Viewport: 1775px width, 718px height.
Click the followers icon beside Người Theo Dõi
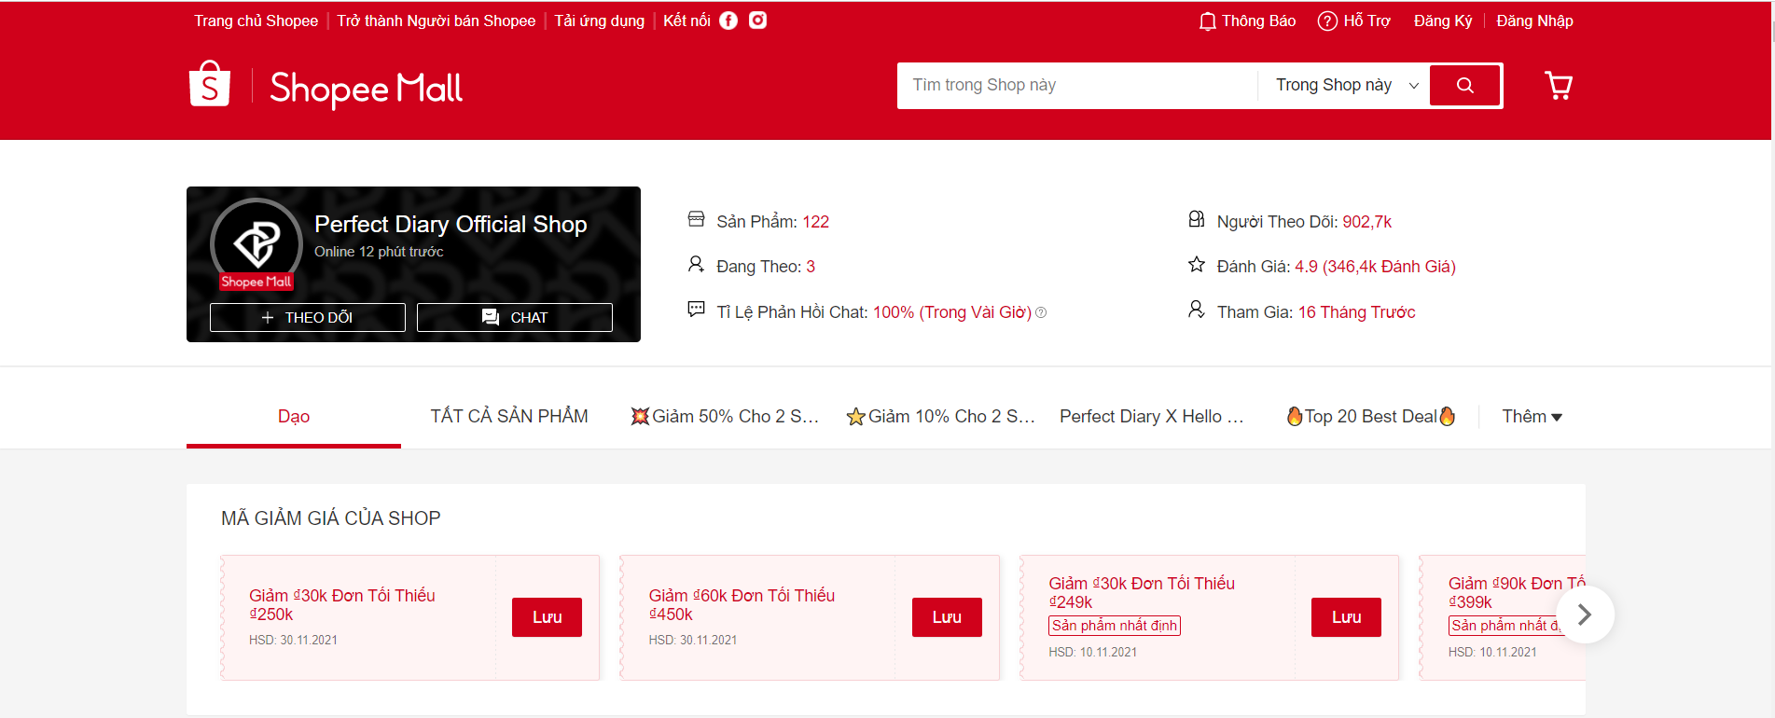click(x=1197, y=219)
